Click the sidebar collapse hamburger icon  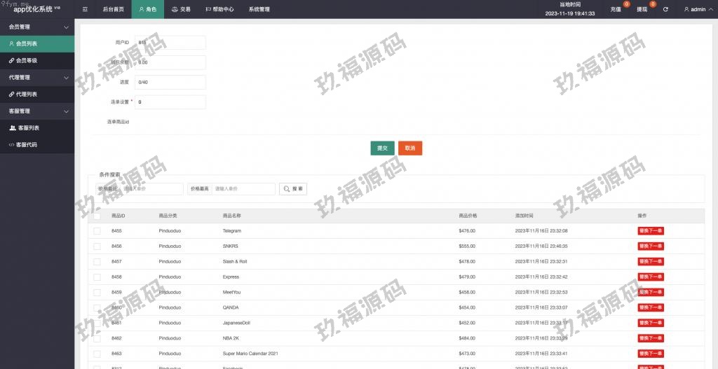coord(85,9)
